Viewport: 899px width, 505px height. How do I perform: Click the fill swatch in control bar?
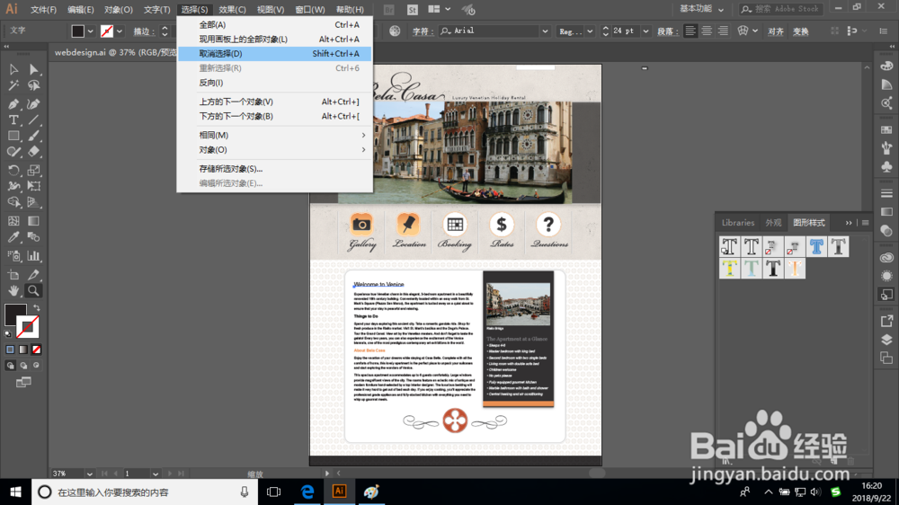pyautogui.click(x=78, y=31)
